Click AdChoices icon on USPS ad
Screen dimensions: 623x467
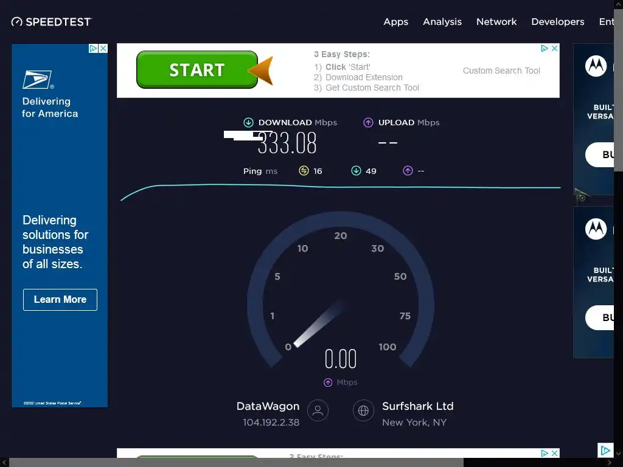(93, 48)
